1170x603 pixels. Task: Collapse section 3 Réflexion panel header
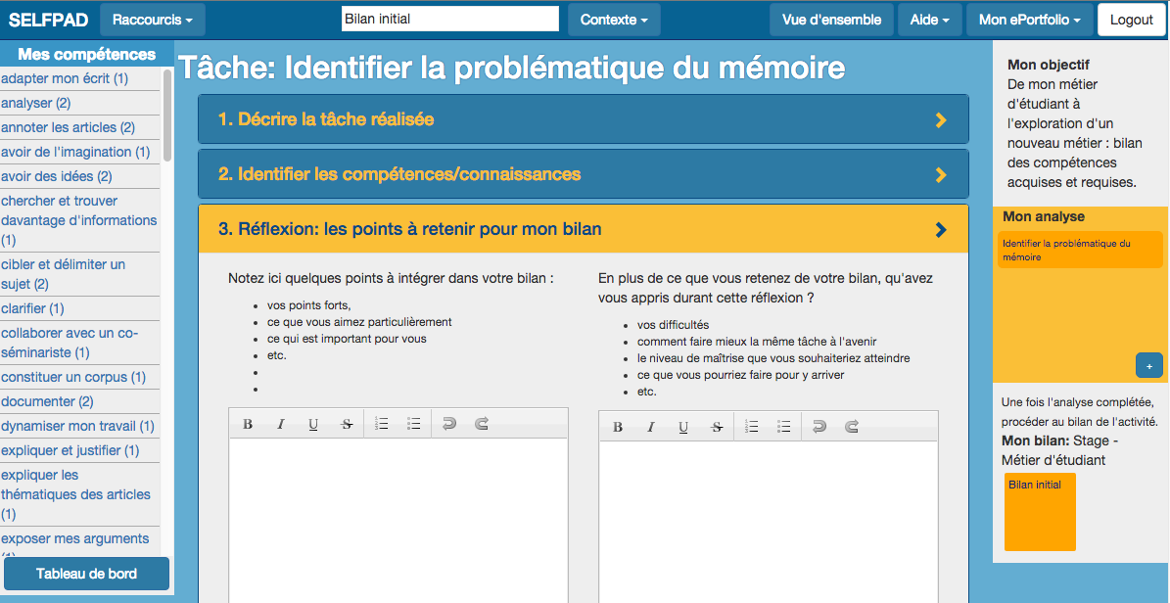point(583,229)
